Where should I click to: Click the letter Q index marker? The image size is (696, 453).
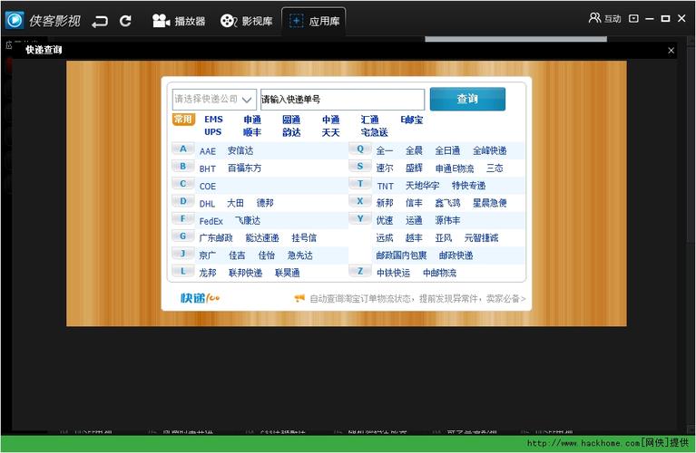point(360,149)
